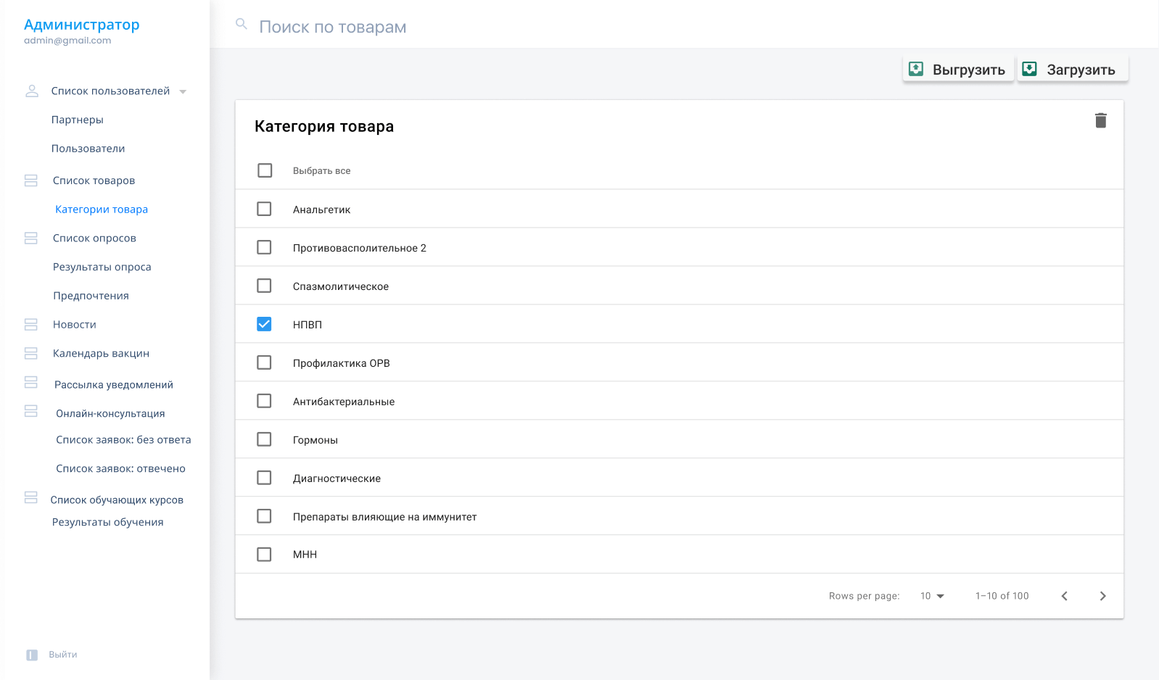Open Результаты опроса in sidebar
The height and width of the screenshot is (680, 1159).
pos(102,267)
